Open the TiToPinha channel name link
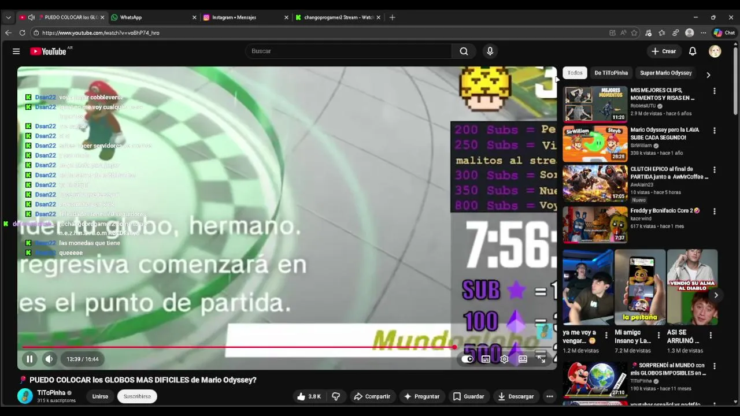The image size is (740, 416). pos(51,393)
